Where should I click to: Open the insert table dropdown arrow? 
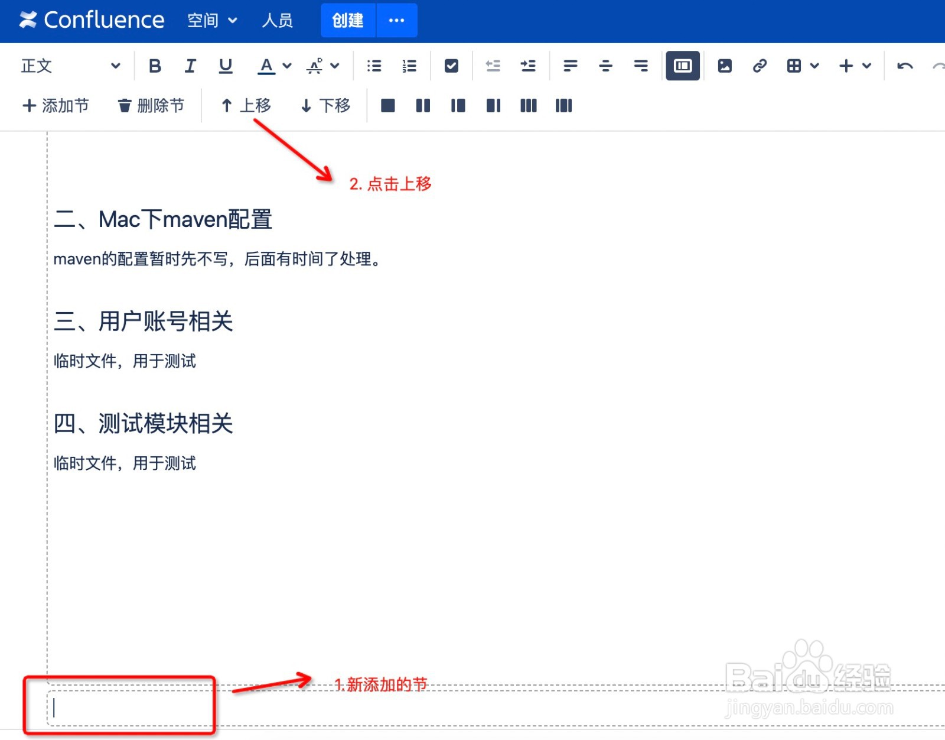[815, 66]
